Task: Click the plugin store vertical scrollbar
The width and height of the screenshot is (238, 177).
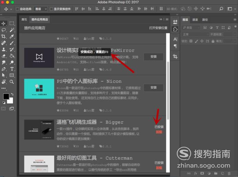Action: (168, 91)
